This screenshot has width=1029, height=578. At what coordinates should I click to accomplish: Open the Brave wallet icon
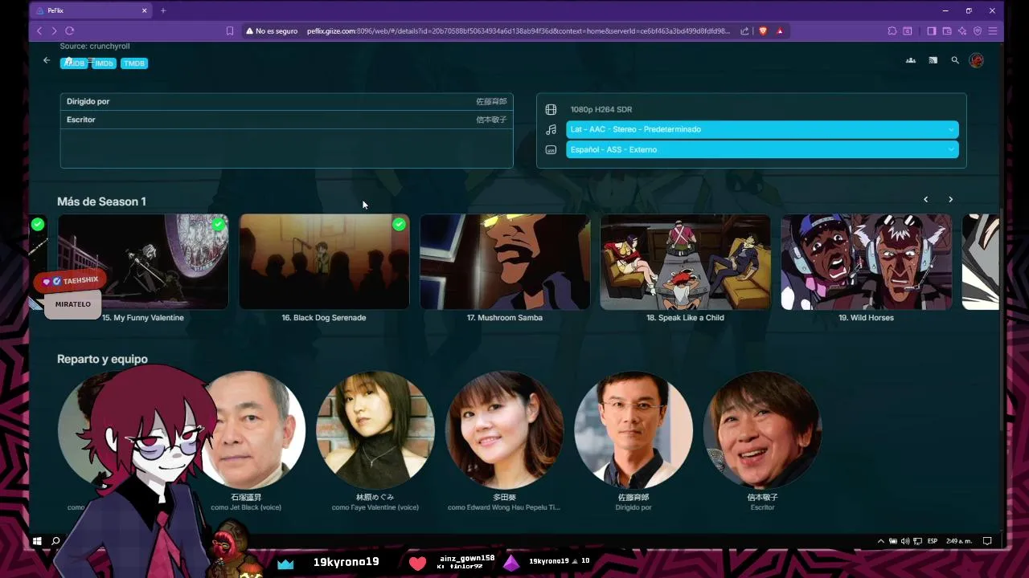(x=947, y=31)
